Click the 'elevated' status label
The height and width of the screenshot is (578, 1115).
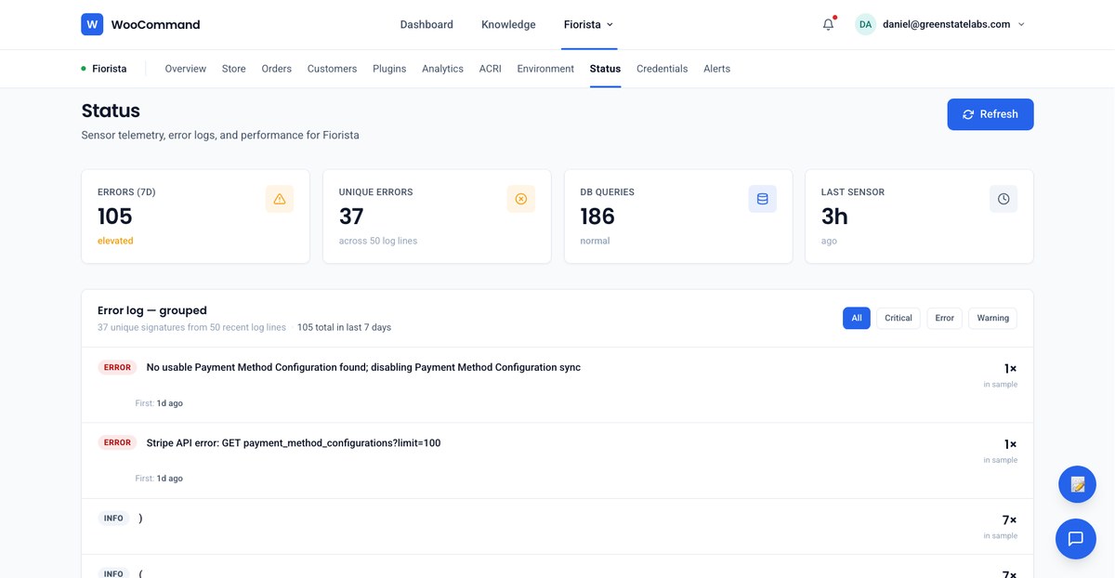click(115, 241)
